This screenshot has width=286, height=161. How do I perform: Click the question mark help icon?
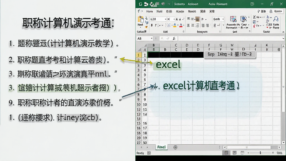pos(258,11)
